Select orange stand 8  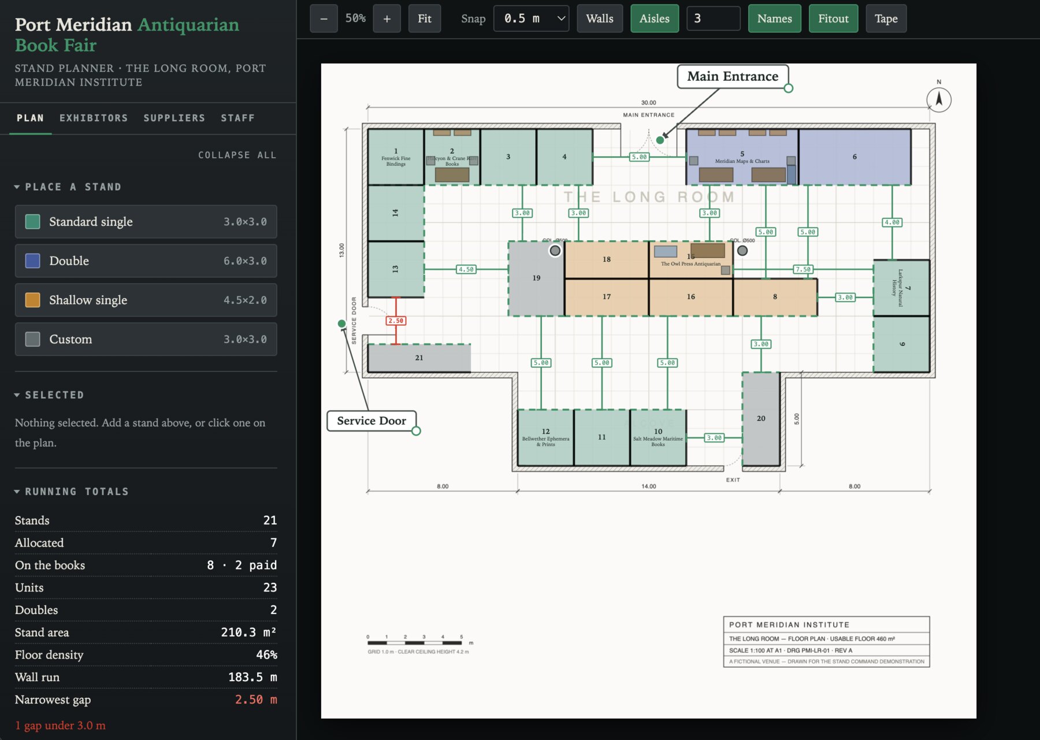(x=775, y=297)
